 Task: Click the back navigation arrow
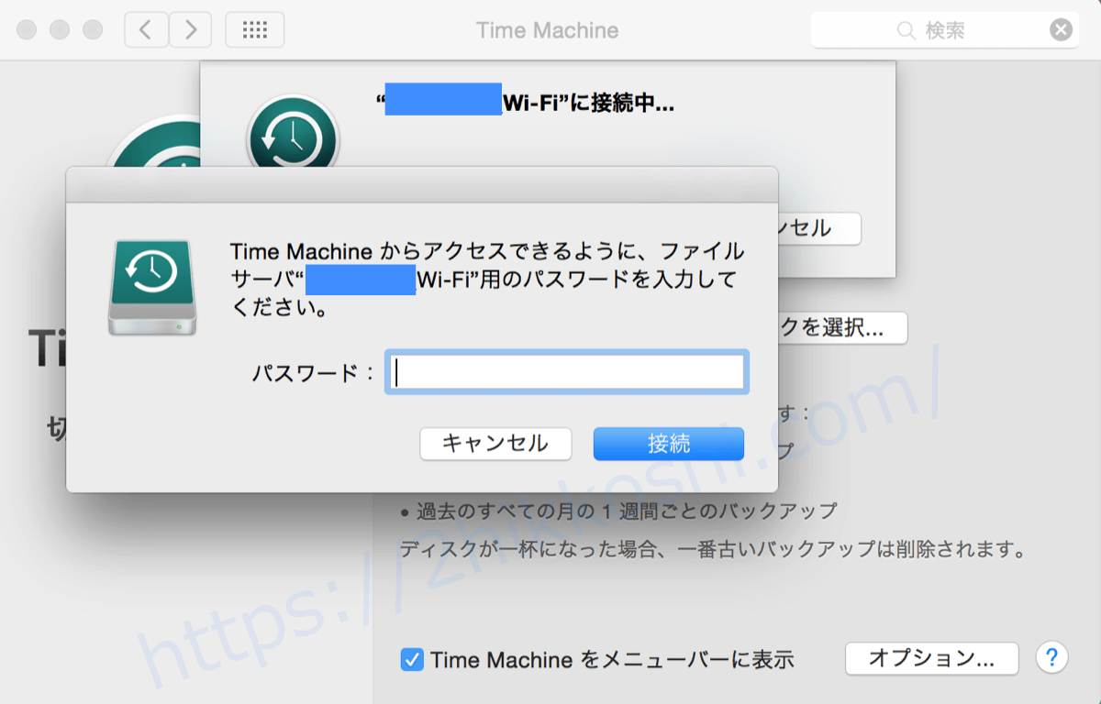coord(146,29)
